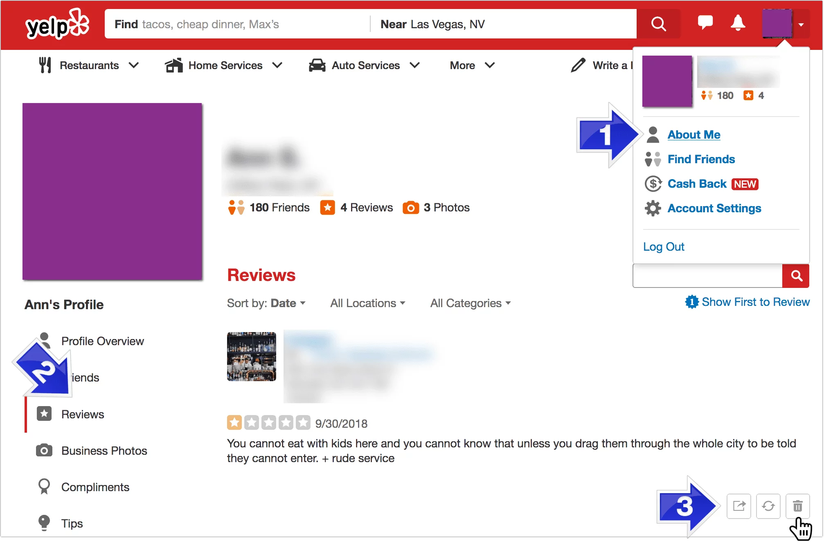
Task: Click the orange camera Photos icon
Action: [411, 208]
